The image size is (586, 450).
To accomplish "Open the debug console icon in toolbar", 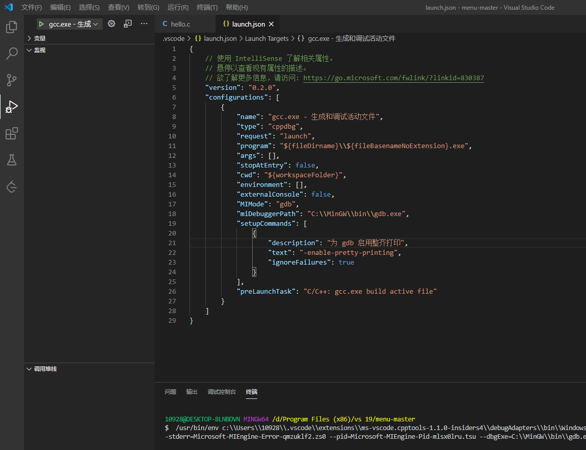I will click(x=128, y=24).
